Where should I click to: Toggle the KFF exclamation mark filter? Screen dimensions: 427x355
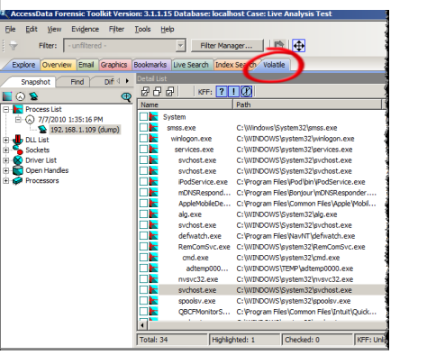point(233,91)
